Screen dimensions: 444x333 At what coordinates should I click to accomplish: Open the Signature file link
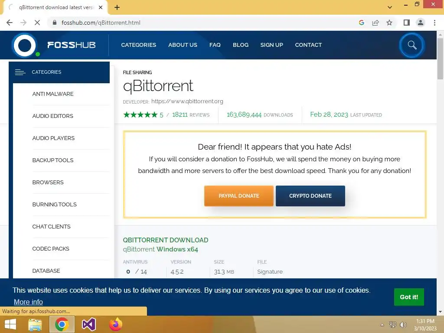point(270,272)
